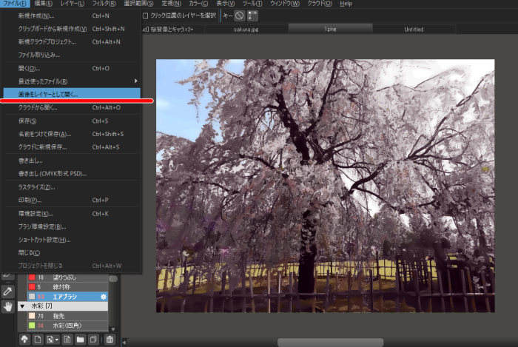Open settings gear for エアブラシ brush

[x=104, y=296]
